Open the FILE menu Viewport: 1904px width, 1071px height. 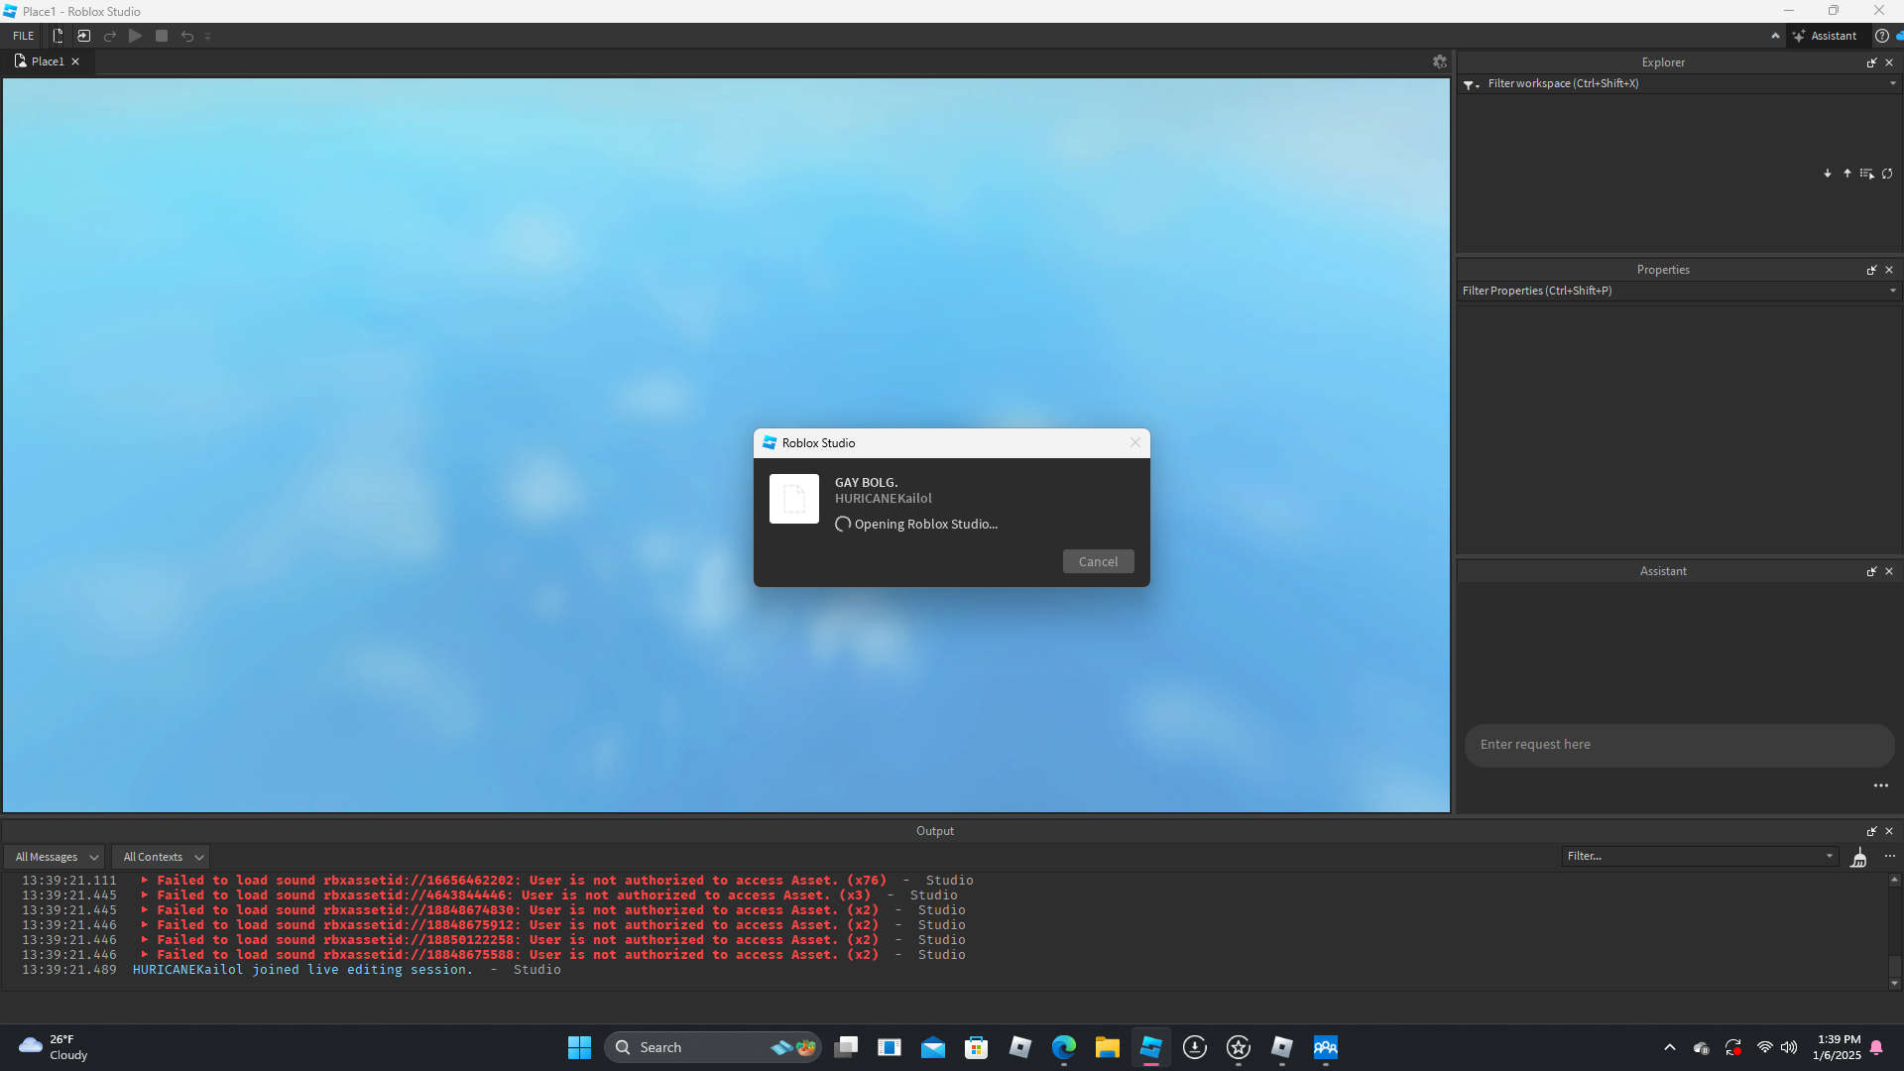click(x=23, y=36)
